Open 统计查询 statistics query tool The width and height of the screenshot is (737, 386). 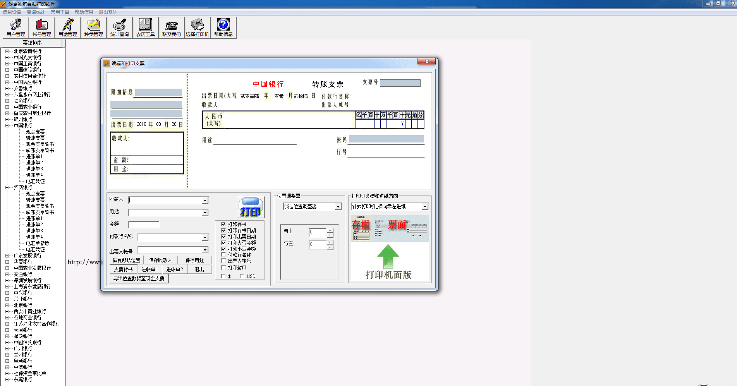pos(120,27)
